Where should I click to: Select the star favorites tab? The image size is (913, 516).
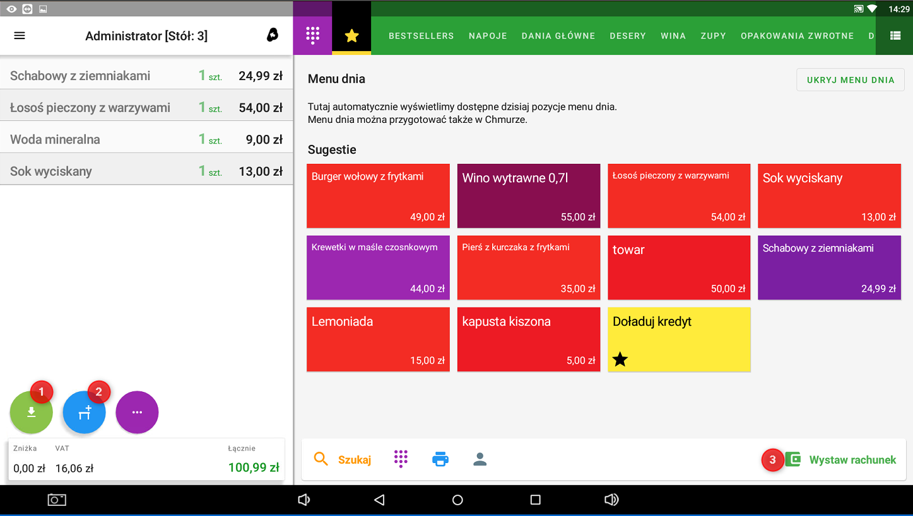(351, 36)
